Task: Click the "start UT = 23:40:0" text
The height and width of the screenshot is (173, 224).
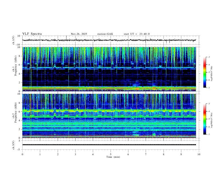Action: tap(137, 34)
